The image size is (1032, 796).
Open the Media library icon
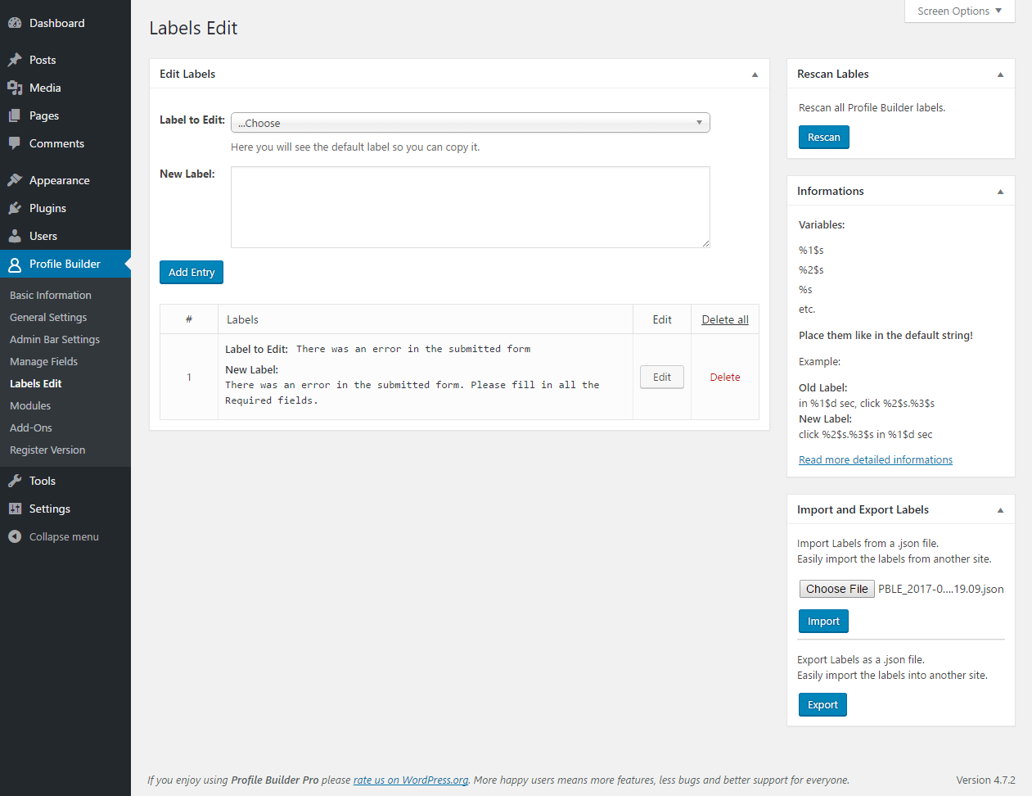click(x=15, y=88)
